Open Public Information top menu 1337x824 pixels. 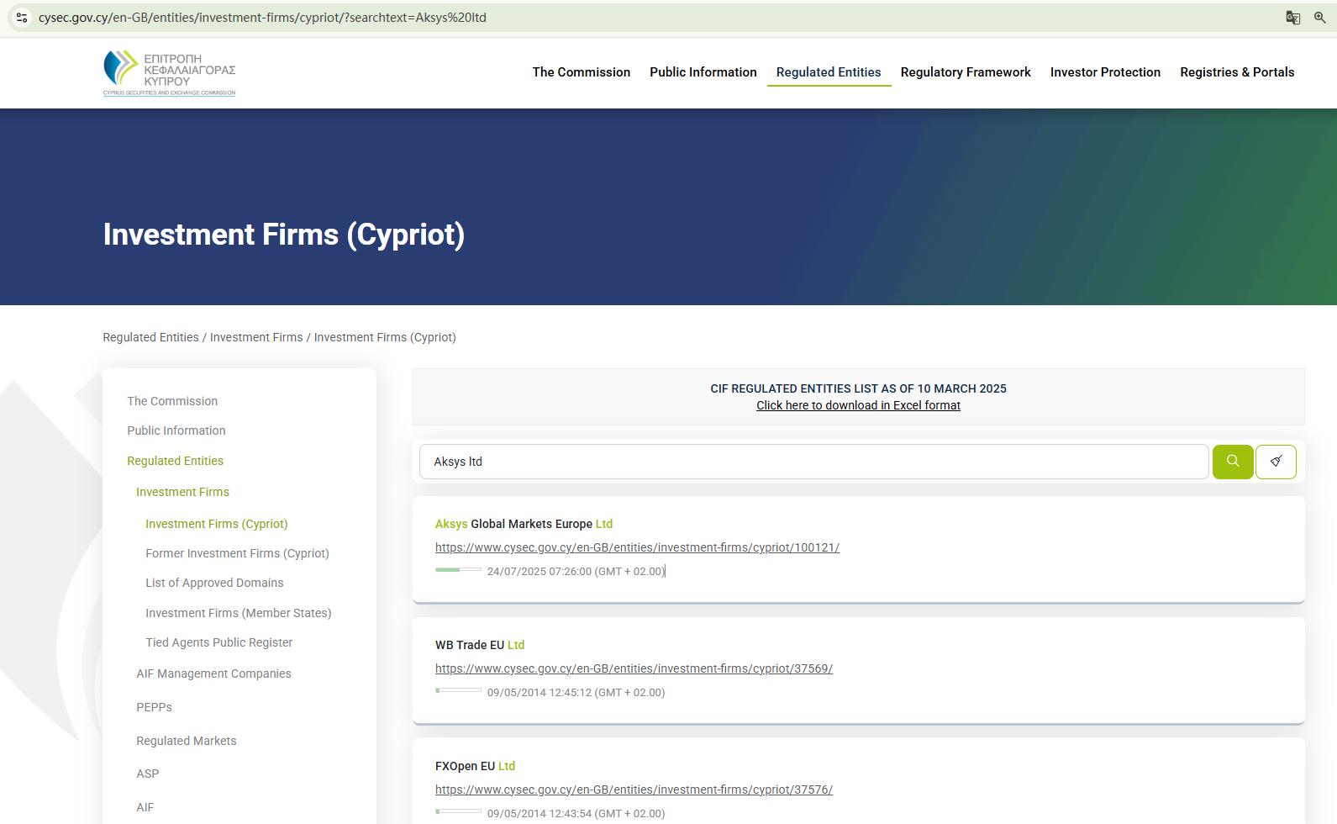click(703, 72)
